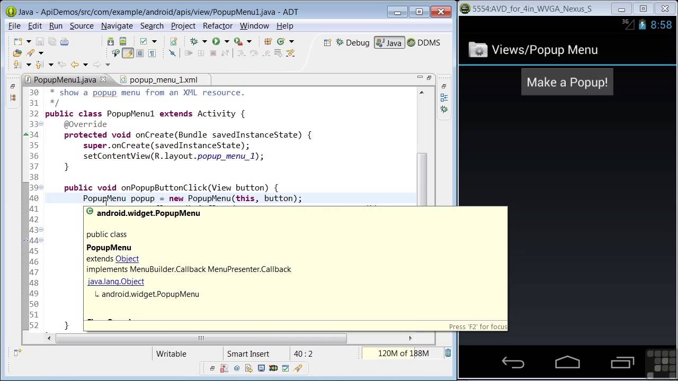Image resolution: width=678 pixels, height=381 pixels.
Task: Run garbage collector via trash icon
Action: pos(448,353)
